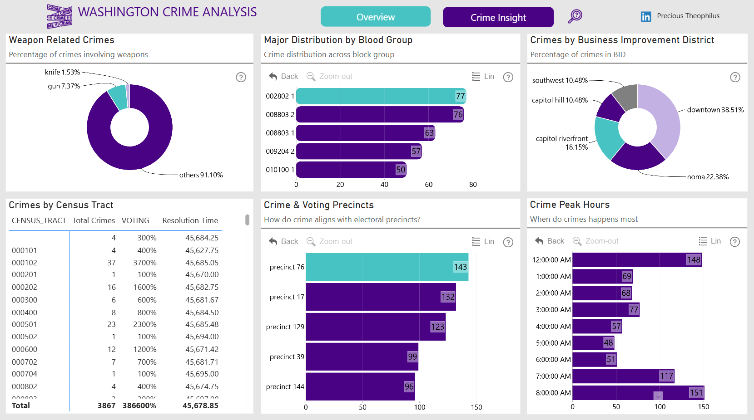Toggle Lin scale on the Blood Group chart

click(x=483, y=76)
